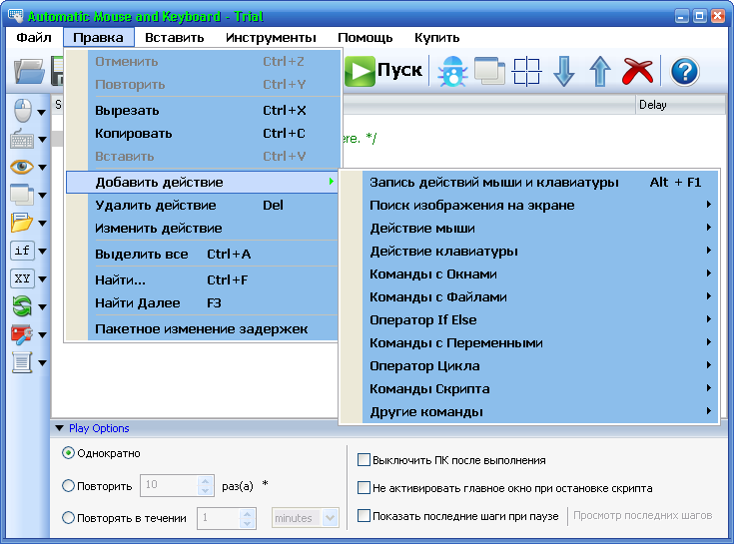Open the Инструменты menu
This screenshot has width=734, height=544.
point(271,37)
